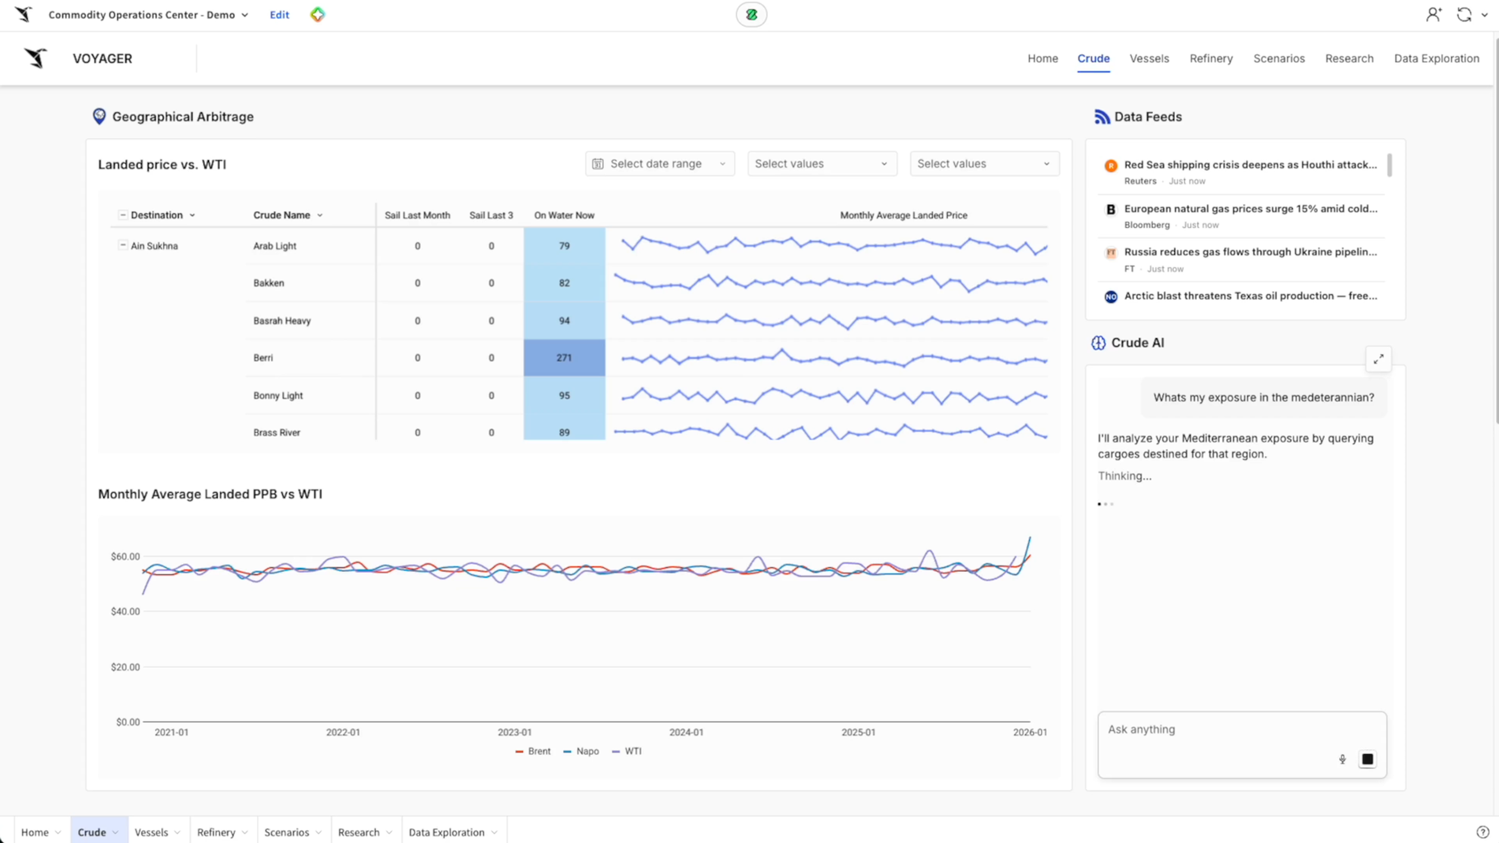Open the bottom Home tab dropdown arrow

(58, 832)
